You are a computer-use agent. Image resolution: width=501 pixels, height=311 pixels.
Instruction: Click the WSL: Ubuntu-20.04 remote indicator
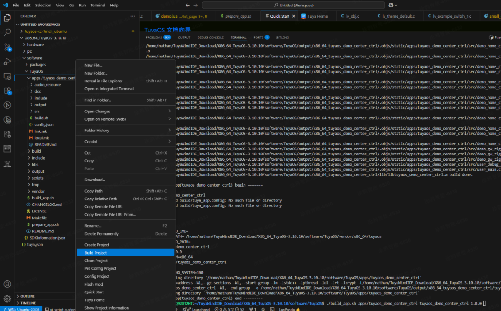click(x=21, y=309)
